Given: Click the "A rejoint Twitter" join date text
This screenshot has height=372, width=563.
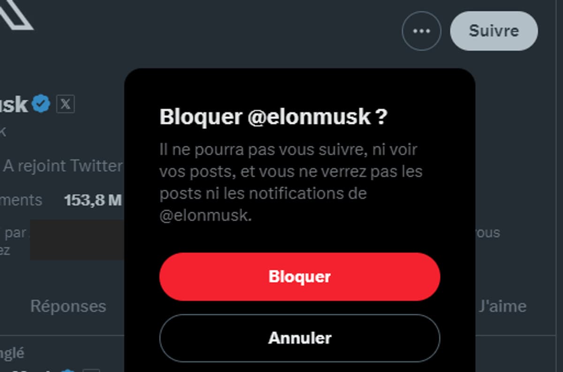Looking at the screenshot, I should (x=63, y=166).
